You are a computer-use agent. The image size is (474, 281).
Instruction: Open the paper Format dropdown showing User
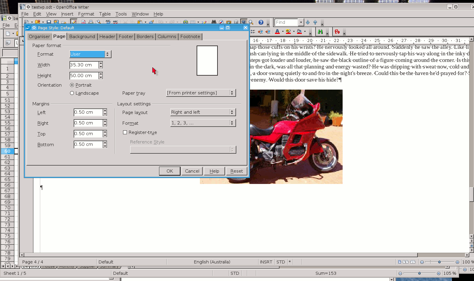[90, 54]
